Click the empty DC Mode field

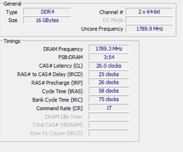tap(150, 20)
